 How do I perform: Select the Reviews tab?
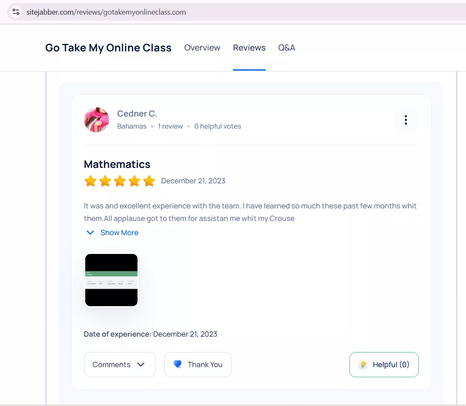click(x=249, y=48)
